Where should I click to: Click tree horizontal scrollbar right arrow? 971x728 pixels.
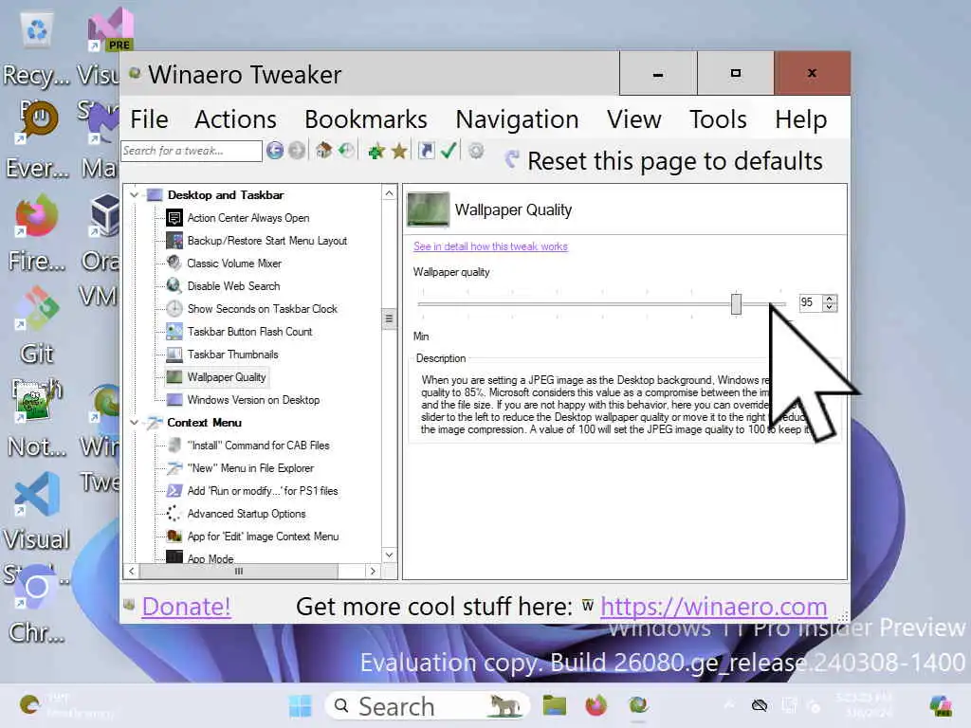point(373,572)
